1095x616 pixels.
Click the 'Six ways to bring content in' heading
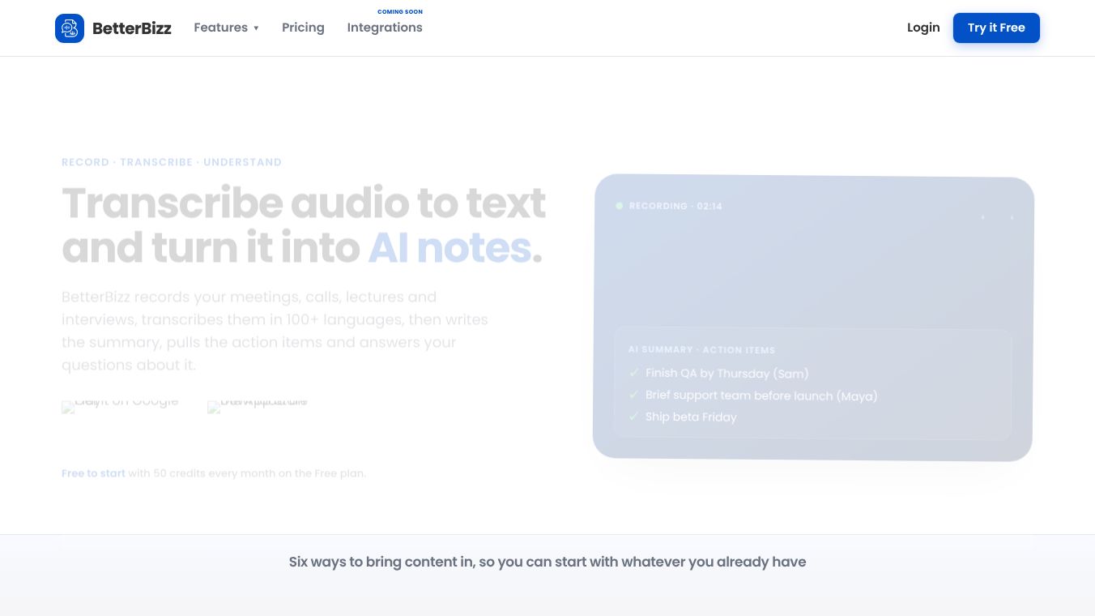click(547, 562)
